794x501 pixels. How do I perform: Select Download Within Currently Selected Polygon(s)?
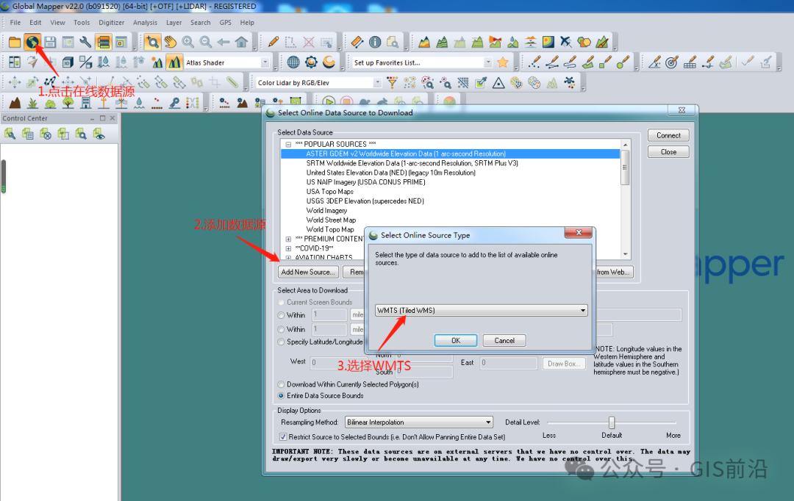tap(281, 385)
